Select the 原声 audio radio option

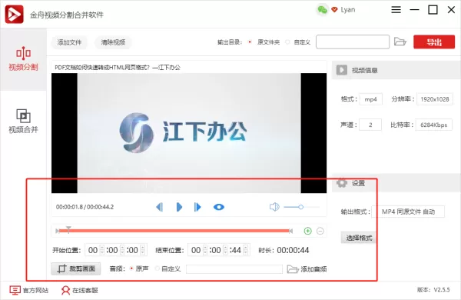(x=131, y=268)
